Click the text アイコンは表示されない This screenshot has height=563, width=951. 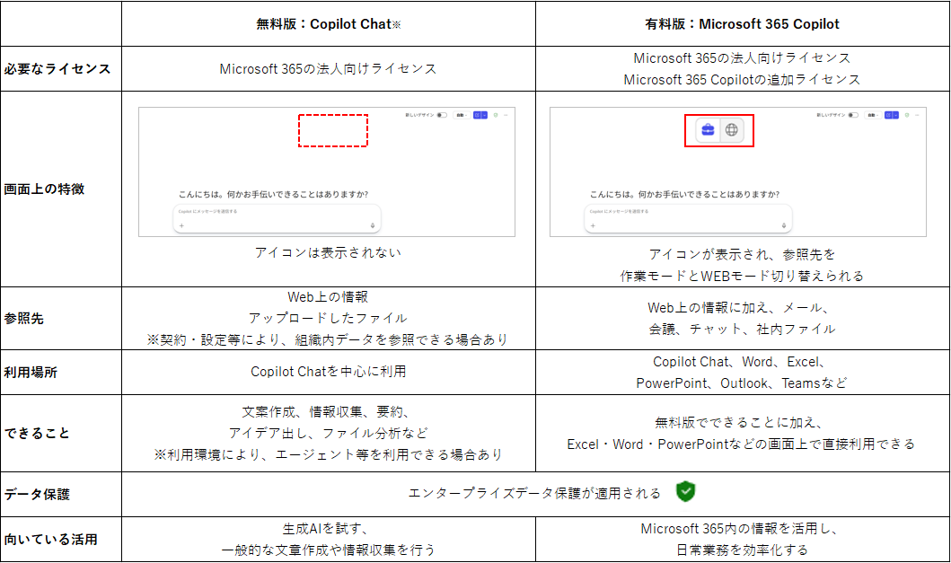tap(328, 252)
